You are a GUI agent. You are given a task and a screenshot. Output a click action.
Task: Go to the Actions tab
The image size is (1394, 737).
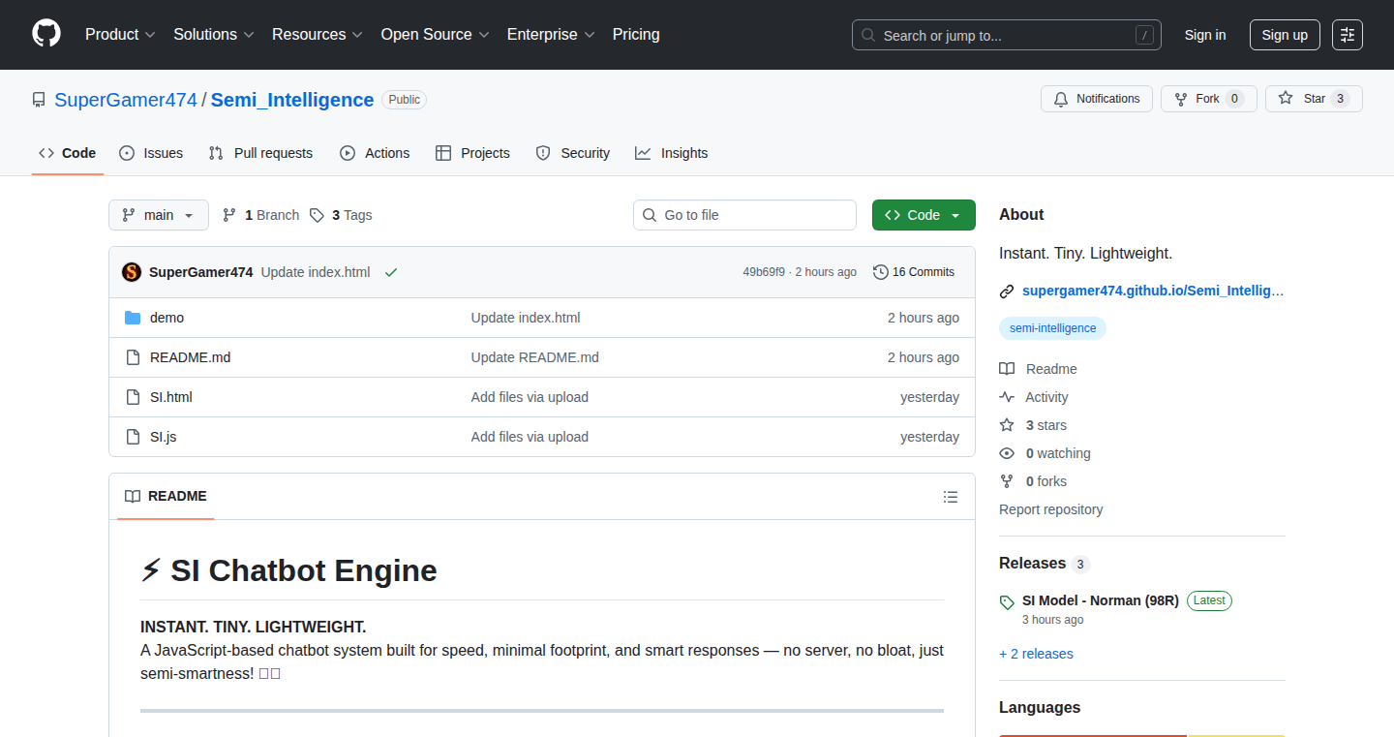[375, 153]
